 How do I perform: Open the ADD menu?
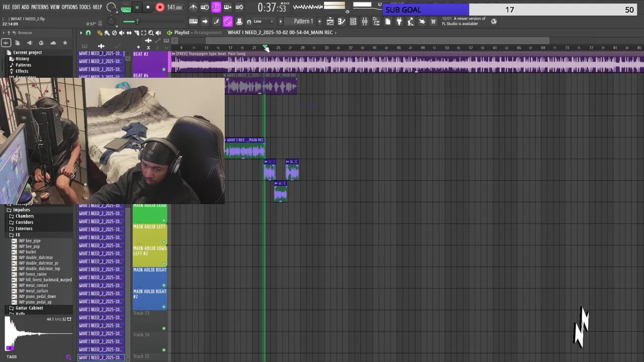click(25, 7)
